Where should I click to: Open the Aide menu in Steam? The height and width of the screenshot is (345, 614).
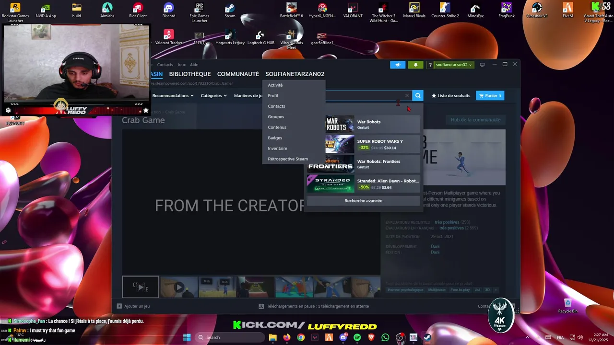[194, 65]
